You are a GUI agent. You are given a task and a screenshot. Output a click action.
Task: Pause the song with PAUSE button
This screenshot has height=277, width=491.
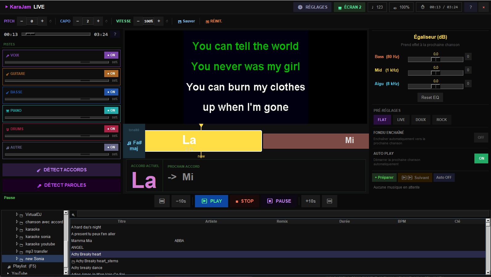279,201
